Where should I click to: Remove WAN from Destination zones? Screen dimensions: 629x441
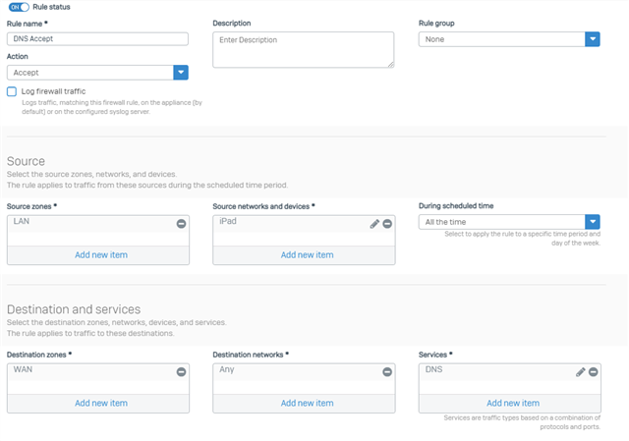click(x=181, y=372)
